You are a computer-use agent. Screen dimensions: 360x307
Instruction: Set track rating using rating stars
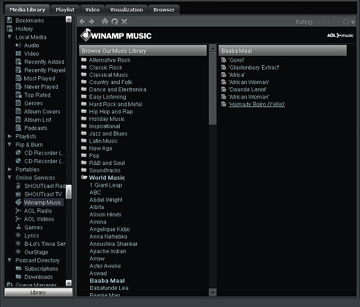[x=328, y=22]
